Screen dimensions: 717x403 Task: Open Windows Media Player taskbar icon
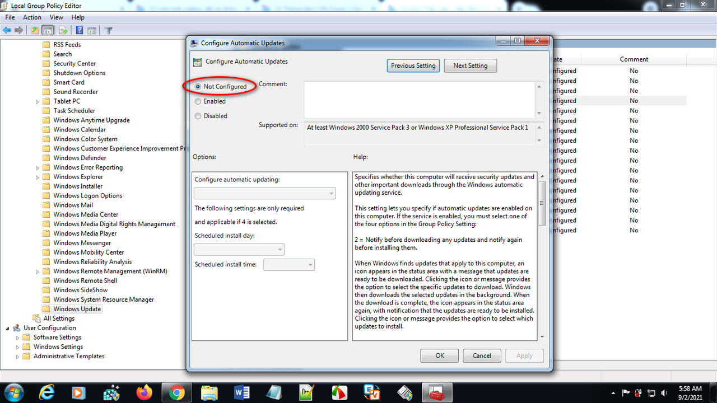click(78, 392)
